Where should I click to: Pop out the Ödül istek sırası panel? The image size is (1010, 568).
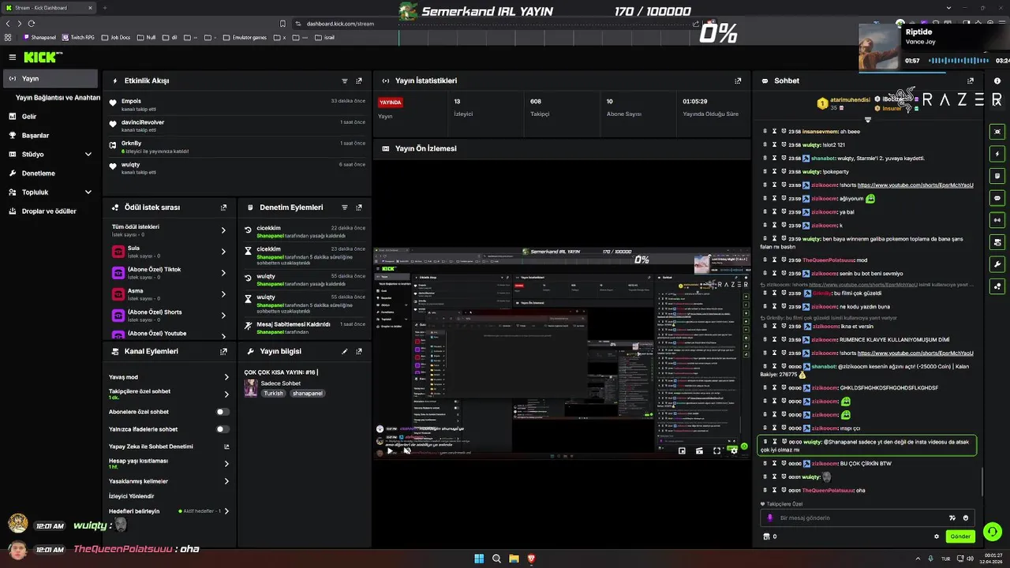223,207
